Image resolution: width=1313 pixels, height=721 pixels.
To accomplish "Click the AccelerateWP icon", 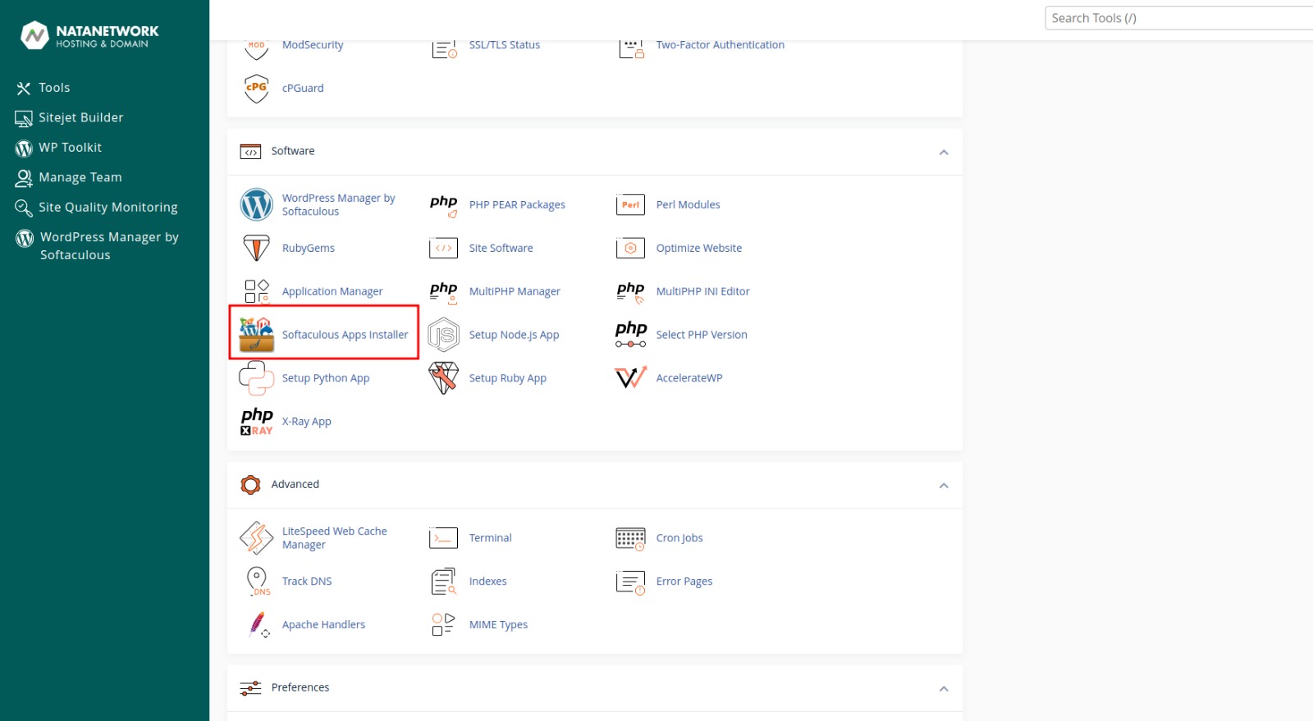I will pos(630,378).
